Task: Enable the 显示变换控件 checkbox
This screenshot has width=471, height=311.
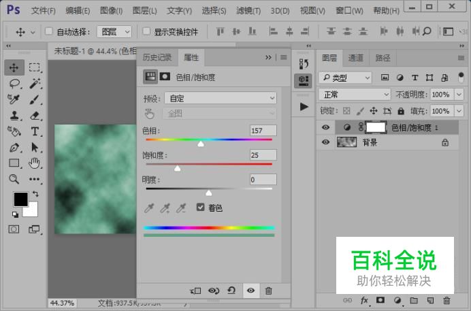Action: point(146,31)
